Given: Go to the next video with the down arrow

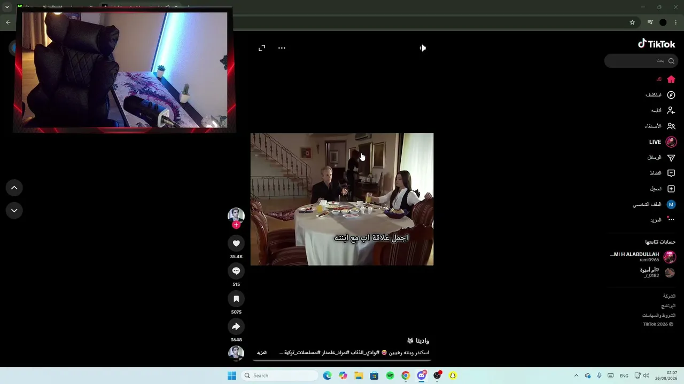Looking at the screenshot, I should click(14, 211).
